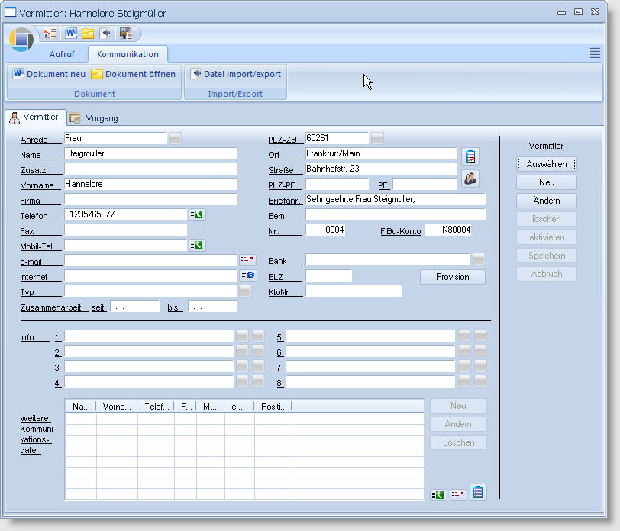Open the Anrede selection list button
620x531 pixels.
175,138
